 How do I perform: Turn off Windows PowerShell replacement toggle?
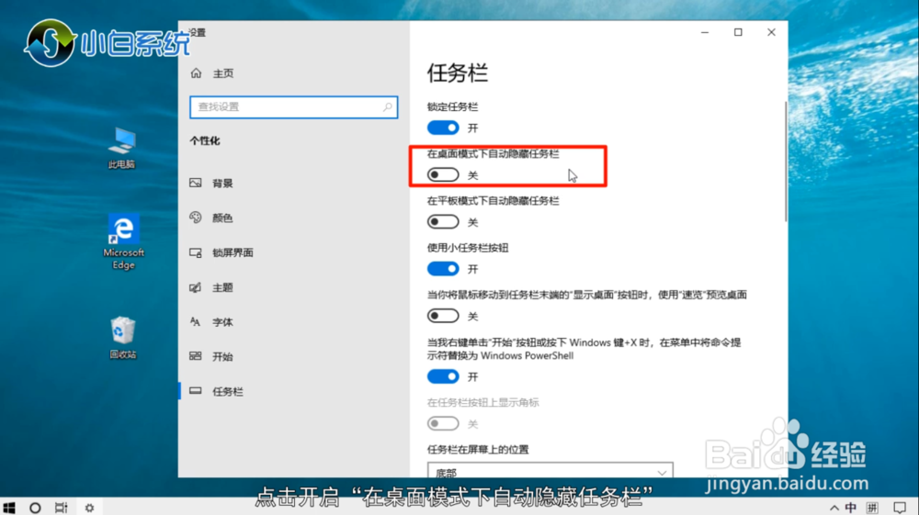point(443,376)
